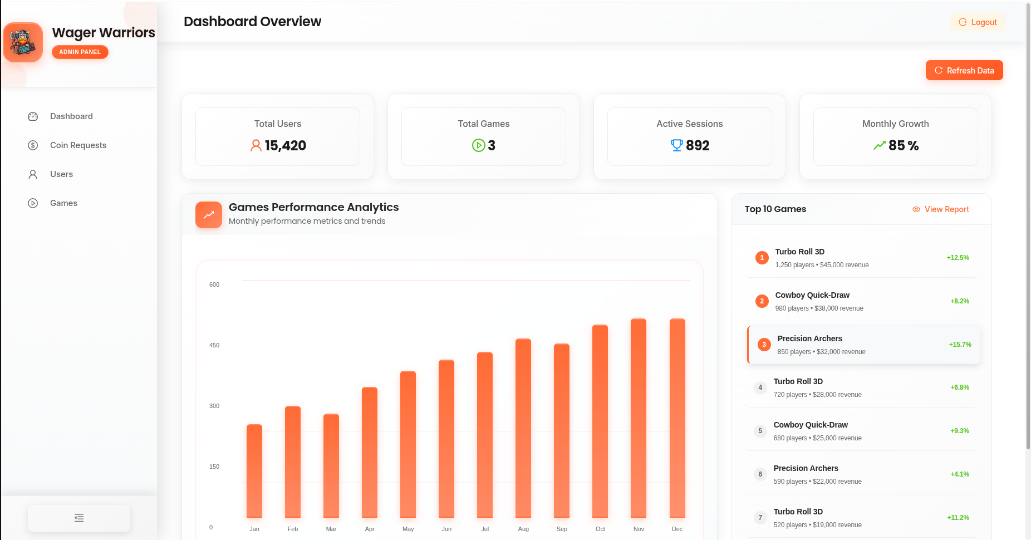Click the Users person icon in sidebar

tap(33, 174)
